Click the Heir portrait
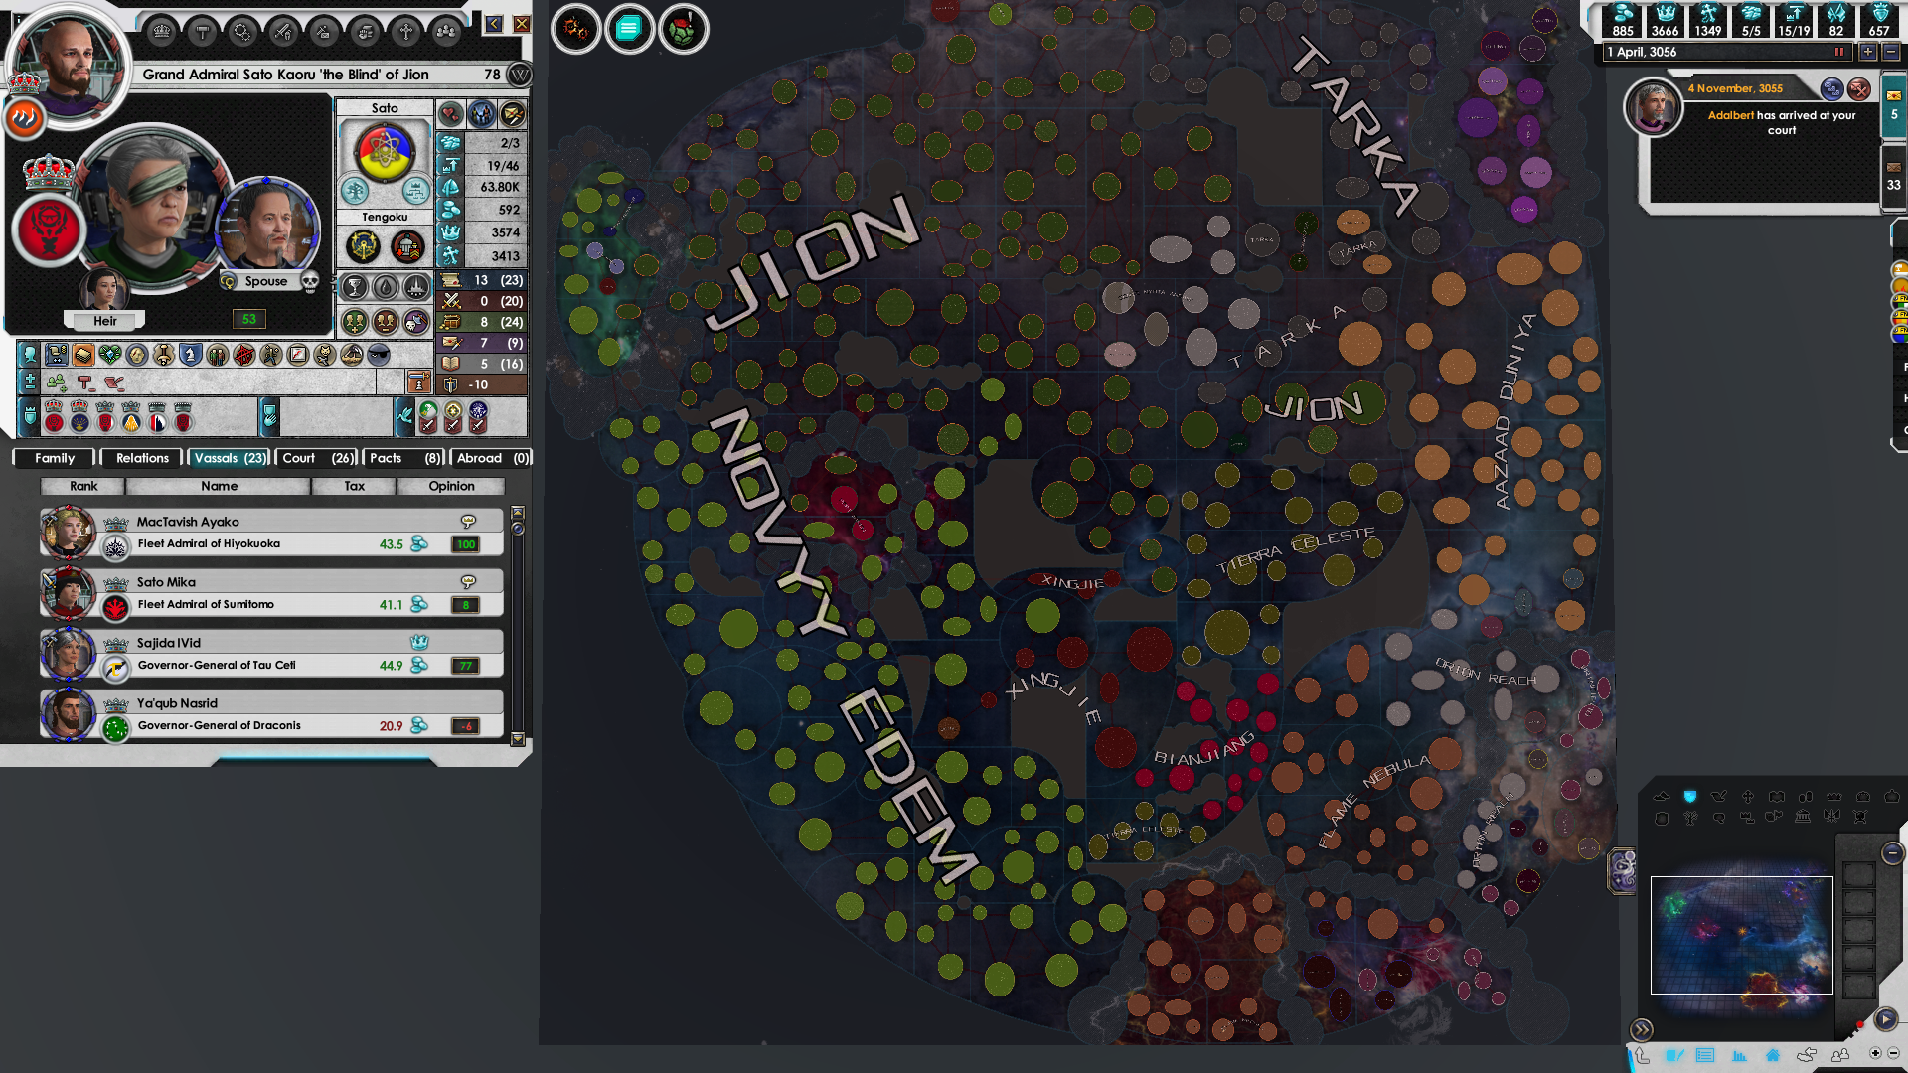Viewport: 1908px width, 1073px height. 103,291
